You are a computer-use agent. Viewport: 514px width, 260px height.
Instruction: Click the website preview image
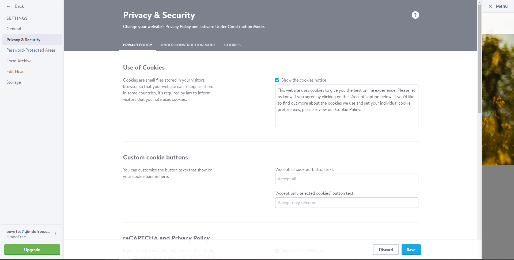point(498,100)
